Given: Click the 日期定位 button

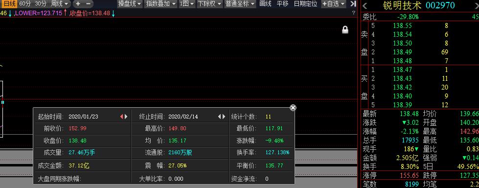Looking at the screenshot, I should coord(305,4).
